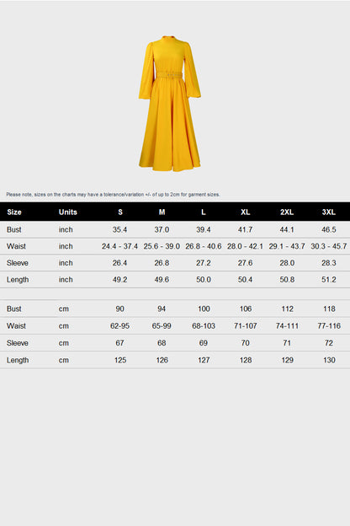Viewport: 350px width, 526px height.
Task: Select Bust inch value 46.5
Action: (329, 229)
